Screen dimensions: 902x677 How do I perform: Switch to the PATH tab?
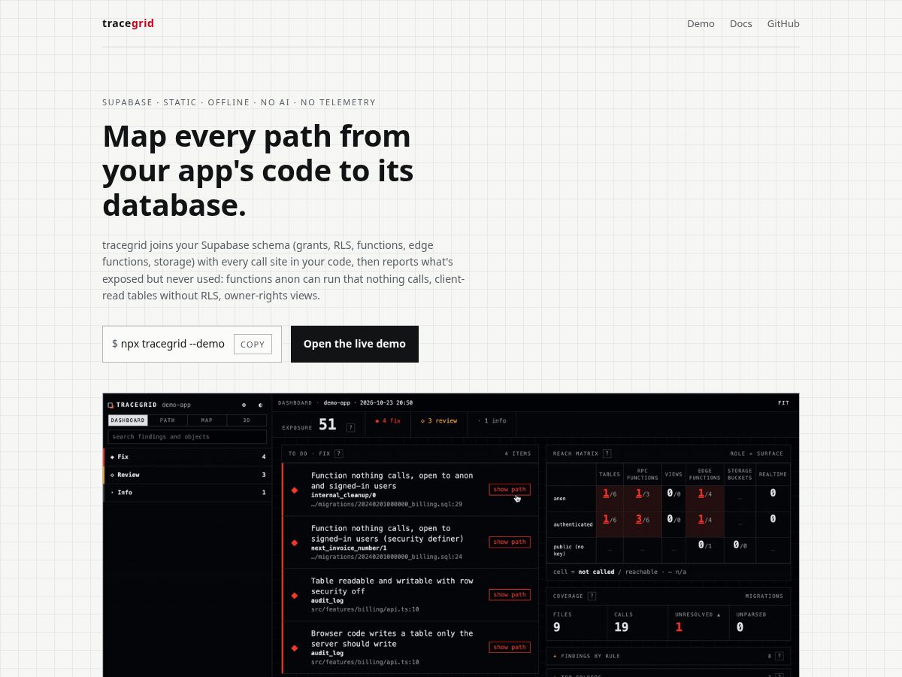coord(168,420)
